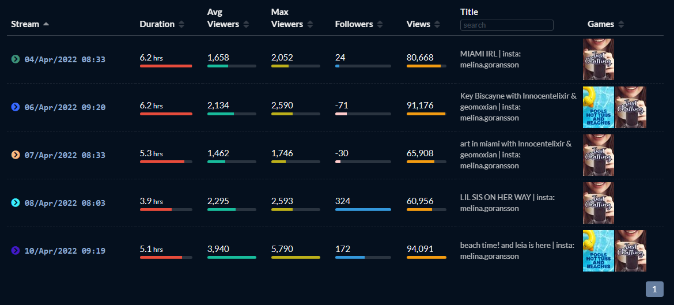This screenshot has width=674, height=305.
Task: Open the cyan arrow icon for 08/Apr/2022 stream
Action: 16,202
